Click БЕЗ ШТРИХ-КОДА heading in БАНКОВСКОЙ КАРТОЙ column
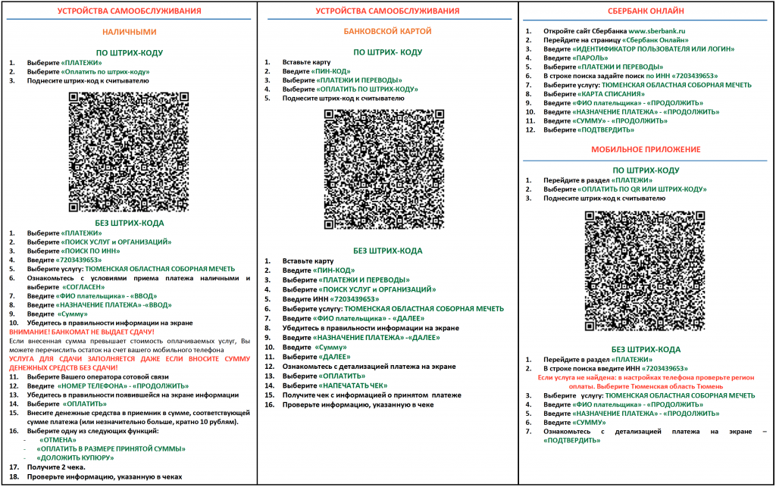Viewport: 776px width, 487px height. tap(387, 251)
